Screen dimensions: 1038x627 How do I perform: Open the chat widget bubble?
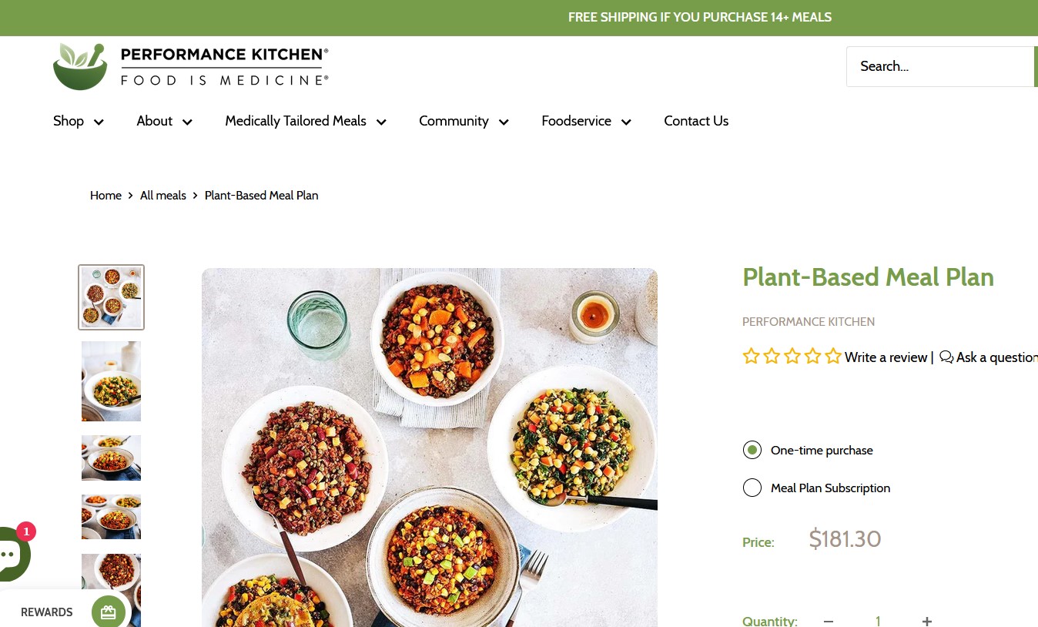click(x=8, y=554)
